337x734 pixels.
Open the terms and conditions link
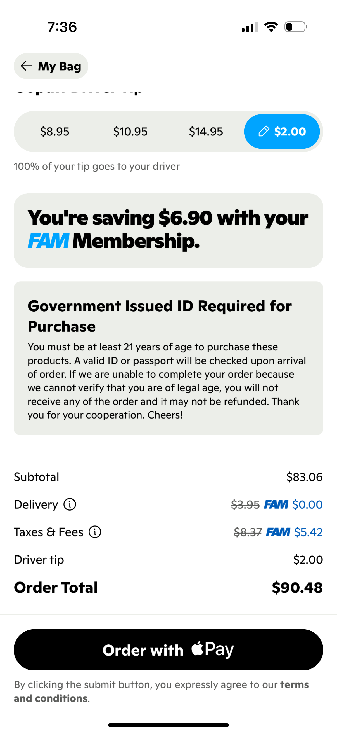point(294,685)
